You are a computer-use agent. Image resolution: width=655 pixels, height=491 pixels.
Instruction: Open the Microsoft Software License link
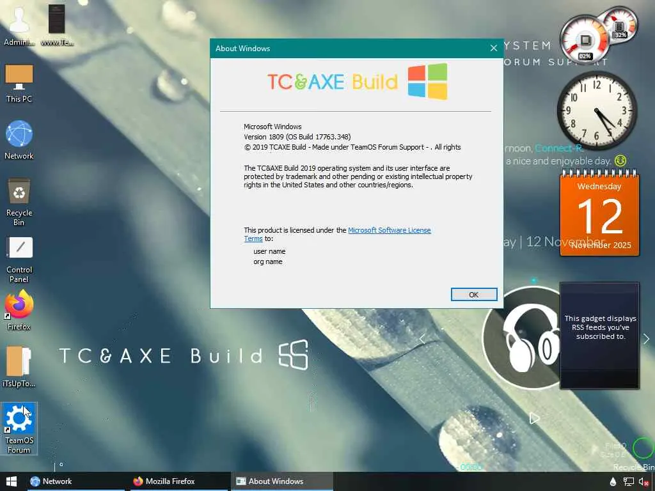point(389,230)
